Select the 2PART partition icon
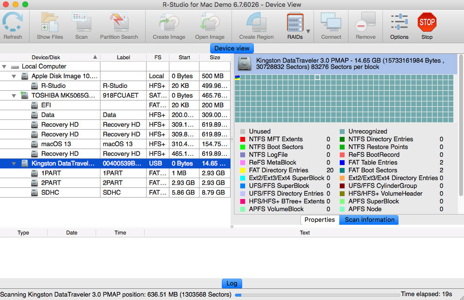The width and height of the screenshot is (464, 300). pos(34,183)
